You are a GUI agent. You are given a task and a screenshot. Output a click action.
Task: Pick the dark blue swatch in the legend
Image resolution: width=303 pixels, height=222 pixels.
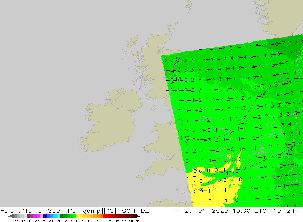pyautogui.click(x=45, y=216)
